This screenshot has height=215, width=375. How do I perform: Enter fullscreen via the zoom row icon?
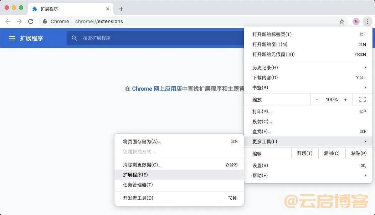[x=363, y=100]
